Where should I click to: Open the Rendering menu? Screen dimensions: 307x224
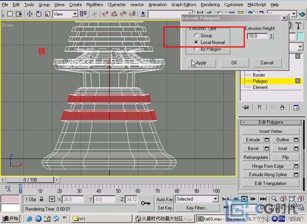tap(210, 5)
